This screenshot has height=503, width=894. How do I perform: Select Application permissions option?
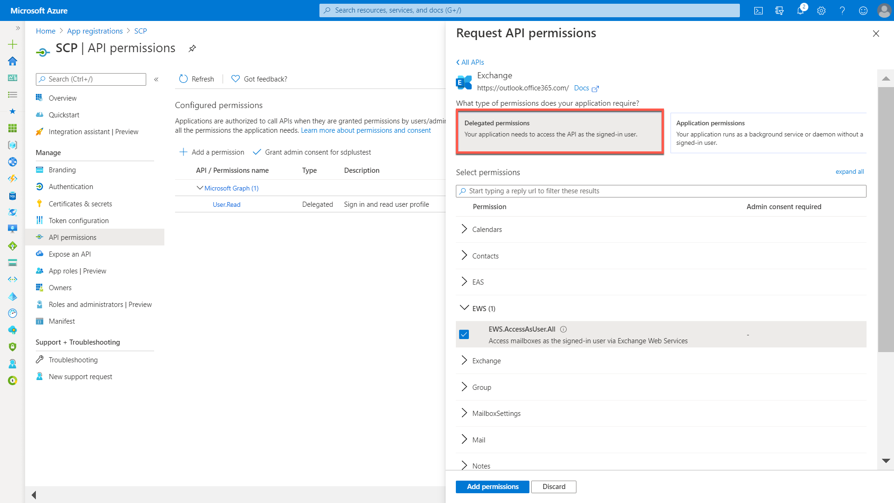(768, 133)
